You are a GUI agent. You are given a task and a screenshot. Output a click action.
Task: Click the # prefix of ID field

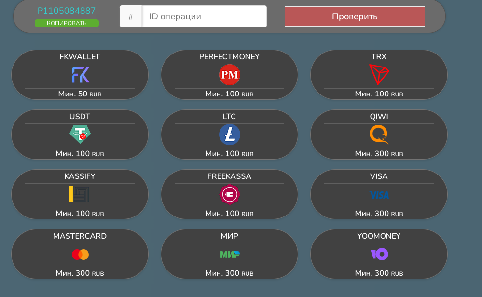131,16
